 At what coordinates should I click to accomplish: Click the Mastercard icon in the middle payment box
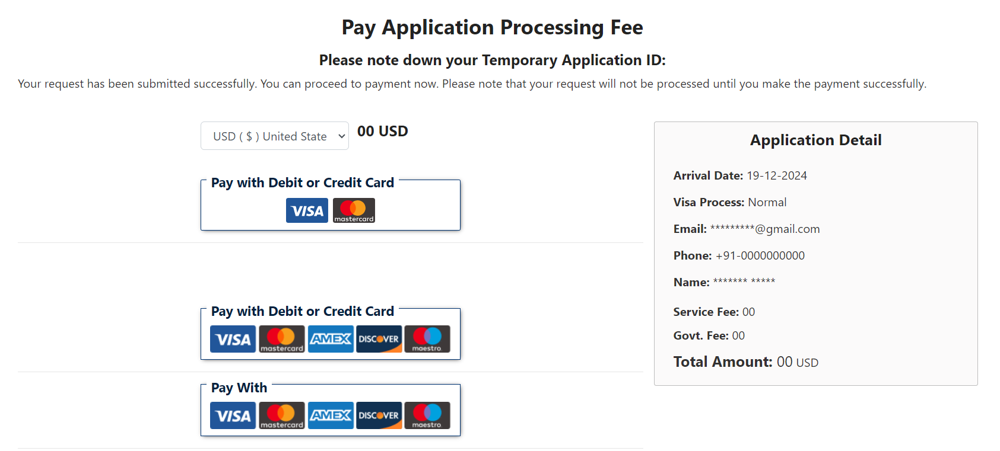point(281,339)
